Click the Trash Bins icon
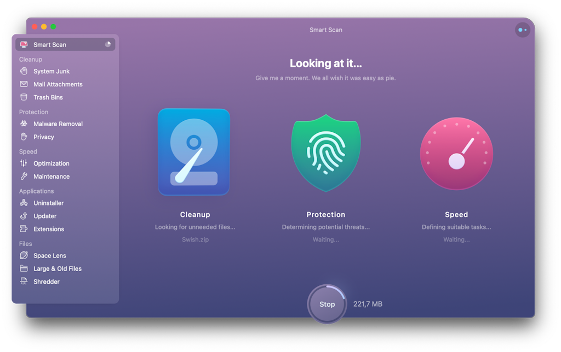 tap(24, 97)
